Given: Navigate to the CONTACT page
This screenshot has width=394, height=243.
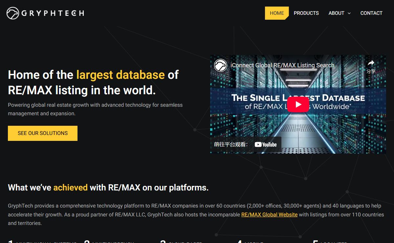Looking at the screenshot, I should pos(371,13).
